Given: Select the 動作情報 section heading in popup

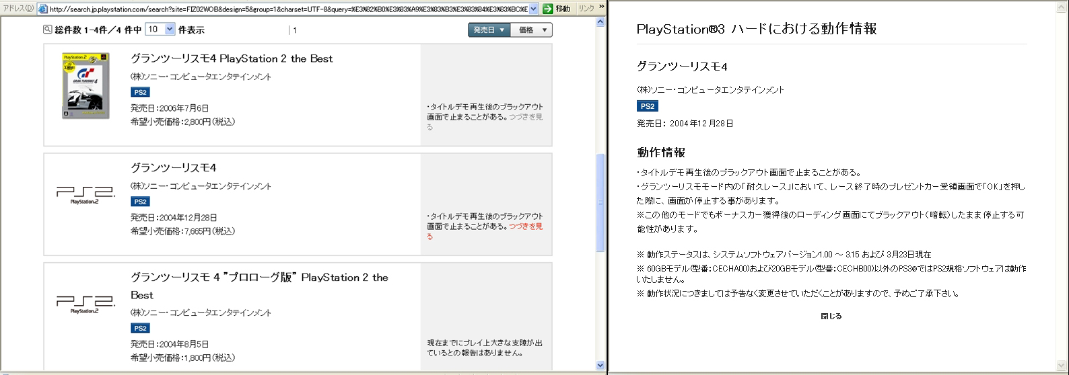Looking at the screenshot, I should 661,153.
